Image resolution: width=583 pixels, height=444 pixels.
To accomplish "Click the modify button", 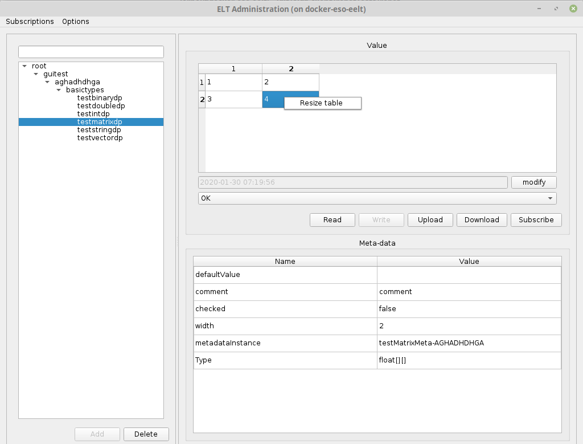I will pyautogui.click(x=533, y=182).
